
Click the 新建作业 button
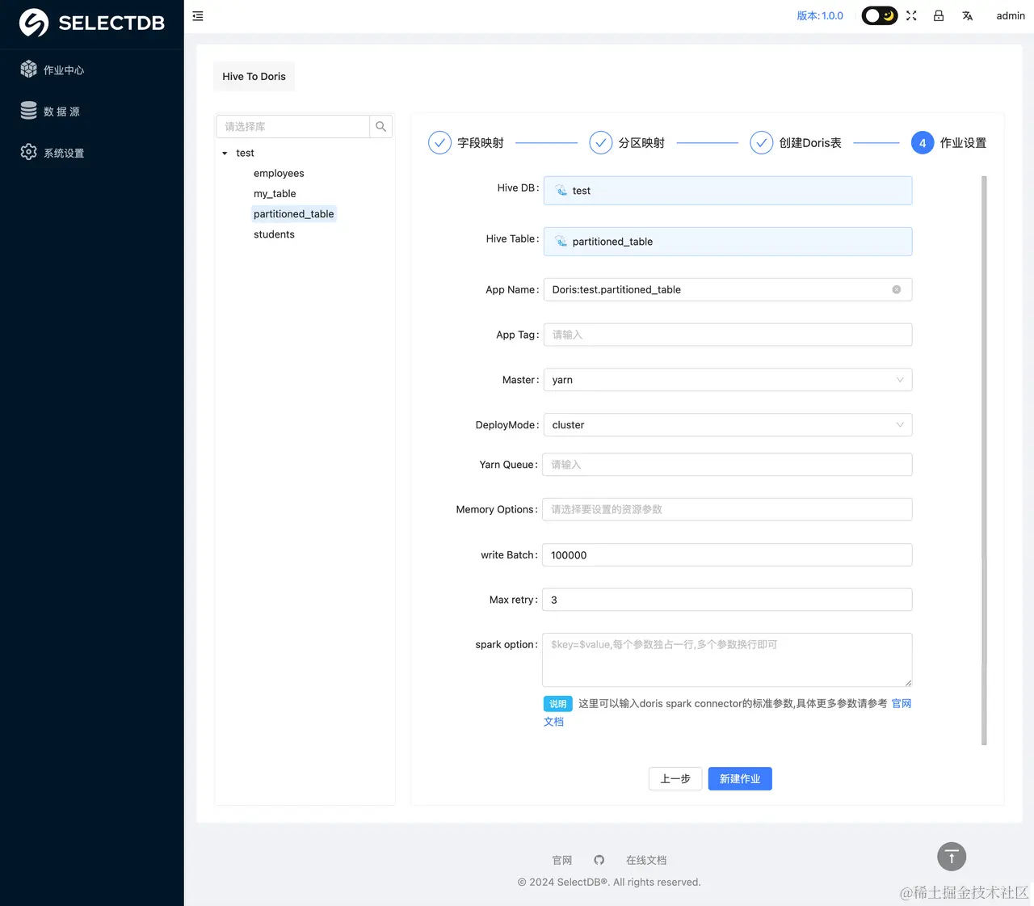click(x=740, y=779)
